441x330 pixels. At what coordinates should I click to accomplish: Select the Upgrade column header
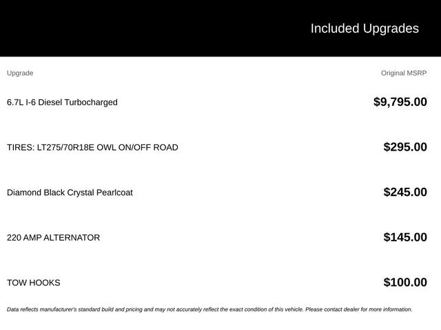coord(20,74)
